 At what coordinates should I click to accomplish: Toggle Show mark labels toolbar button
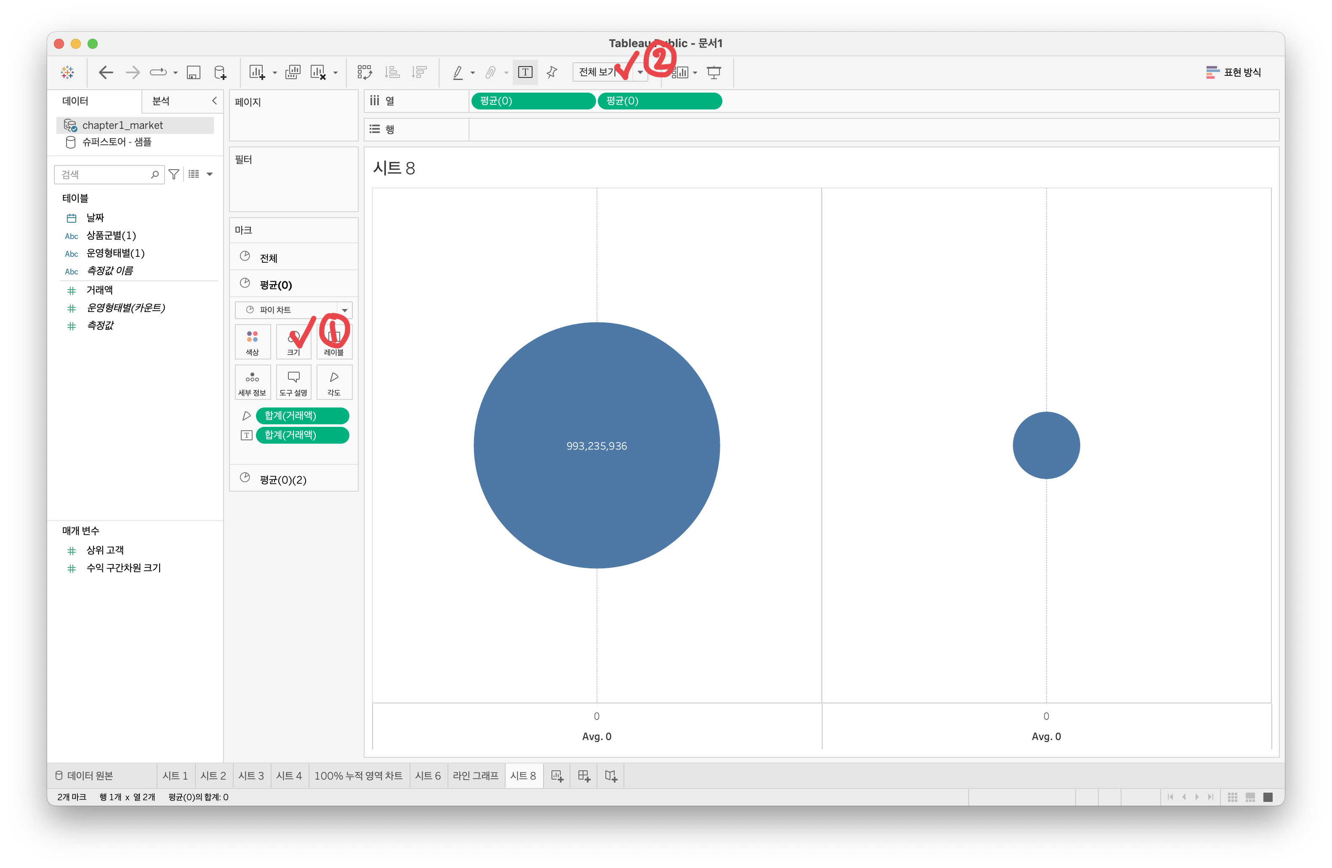pyautogui.click(x=525, y=72)
